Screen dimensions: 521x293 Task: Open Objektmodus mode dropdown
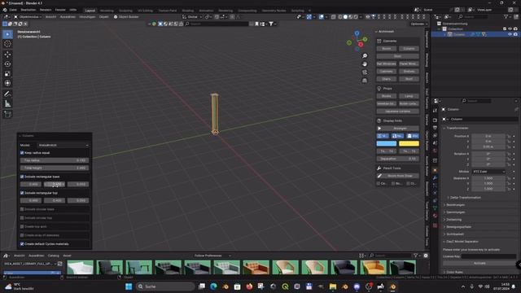click(28, 16)
